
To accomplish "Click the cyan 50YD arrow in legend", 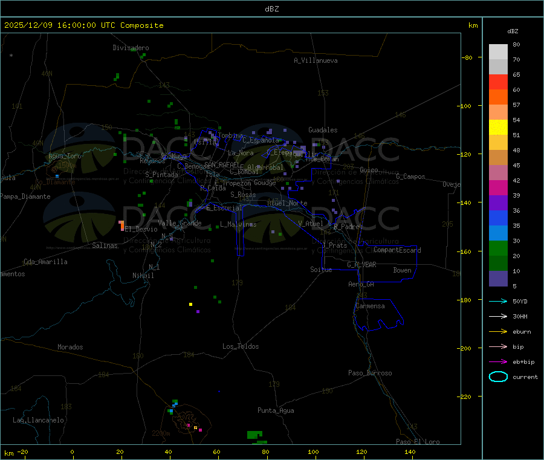I will [498, 301].
